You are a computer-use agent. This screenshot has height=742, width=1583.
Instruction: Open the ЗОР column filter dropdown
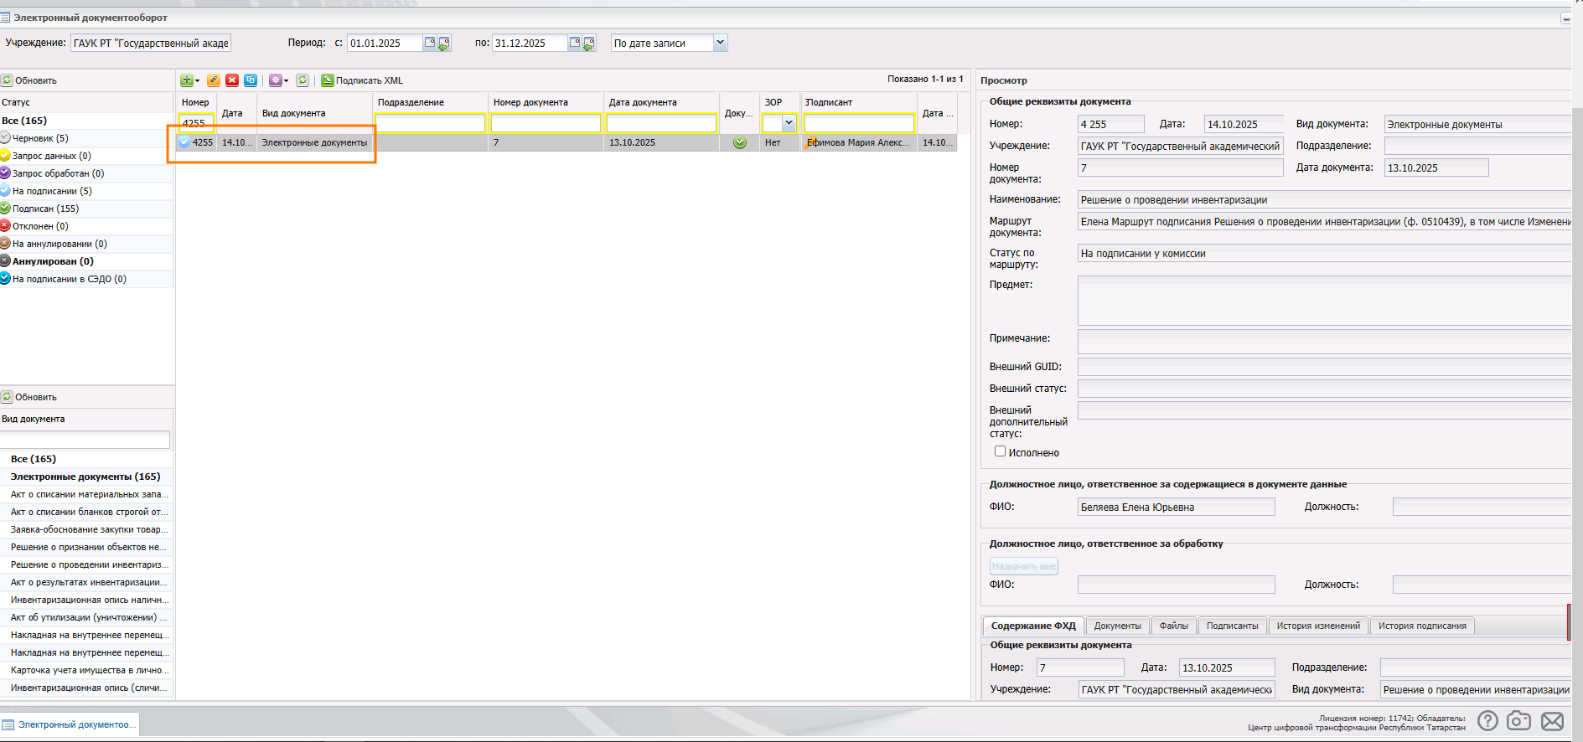pos(789,123)
